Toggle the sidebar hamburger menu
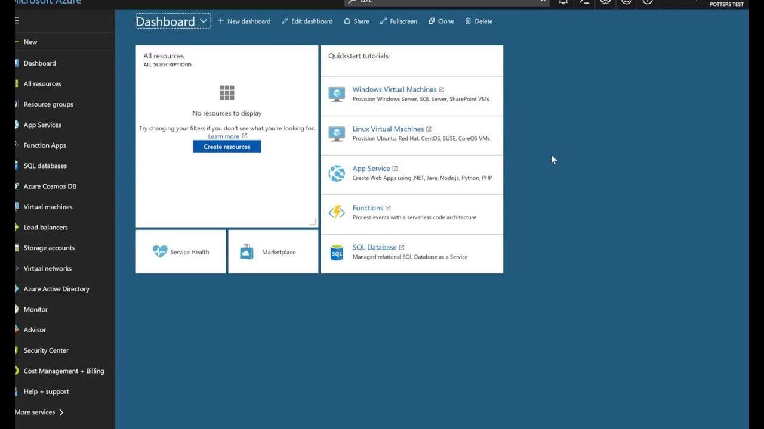The image size is (764, 429). [x=17, y=20]
